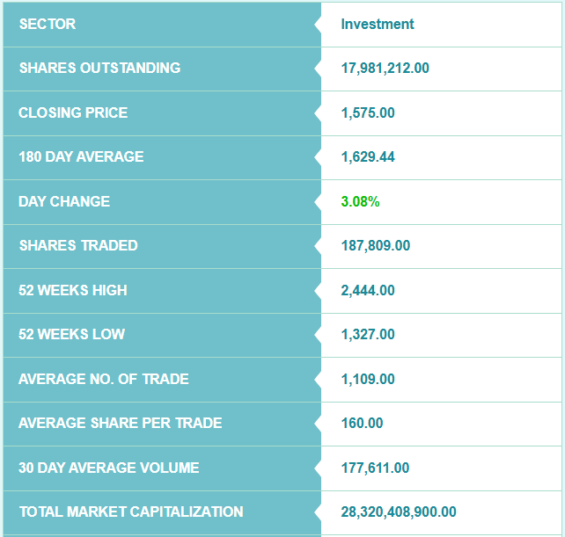Open the Investment sector value
This screenshot has width=565, height=537.
[378, 24]
